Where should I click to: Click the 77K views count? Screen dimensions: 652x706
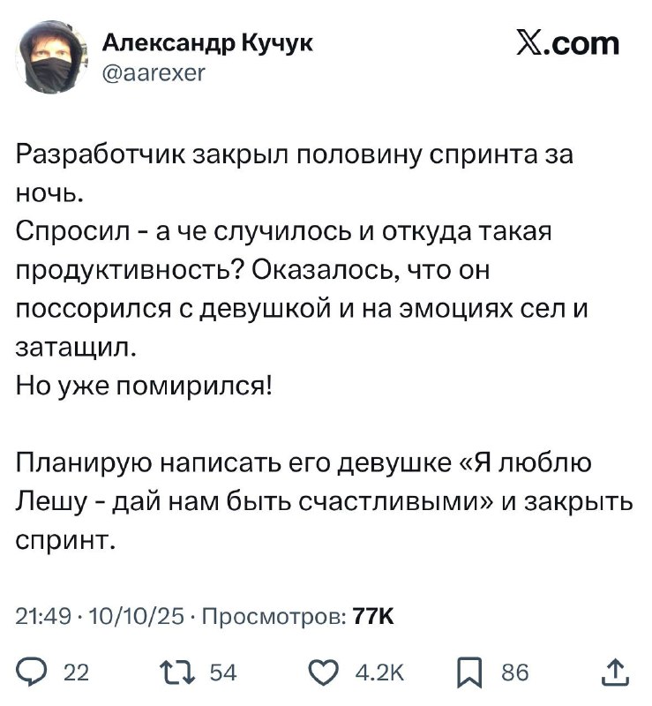[x=373, y=615]
